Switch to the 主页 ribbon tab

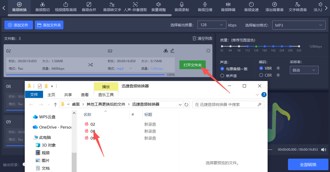pos(51,95)
